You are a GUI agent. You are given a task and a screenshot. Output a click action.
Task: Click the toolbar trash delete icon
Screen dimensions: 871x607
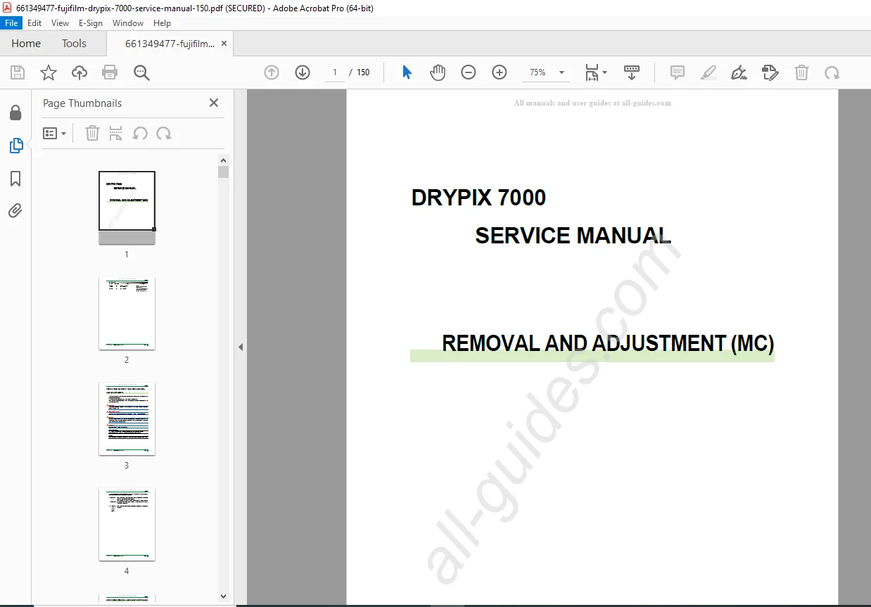pyautogui.click(x=801, y=72)
